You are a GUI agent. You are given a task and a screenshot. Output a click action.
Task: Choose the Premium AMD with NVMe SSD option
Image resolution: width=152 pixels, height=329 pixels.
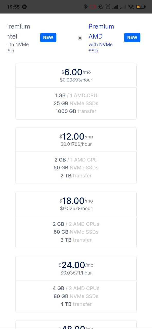coord(101,38)
